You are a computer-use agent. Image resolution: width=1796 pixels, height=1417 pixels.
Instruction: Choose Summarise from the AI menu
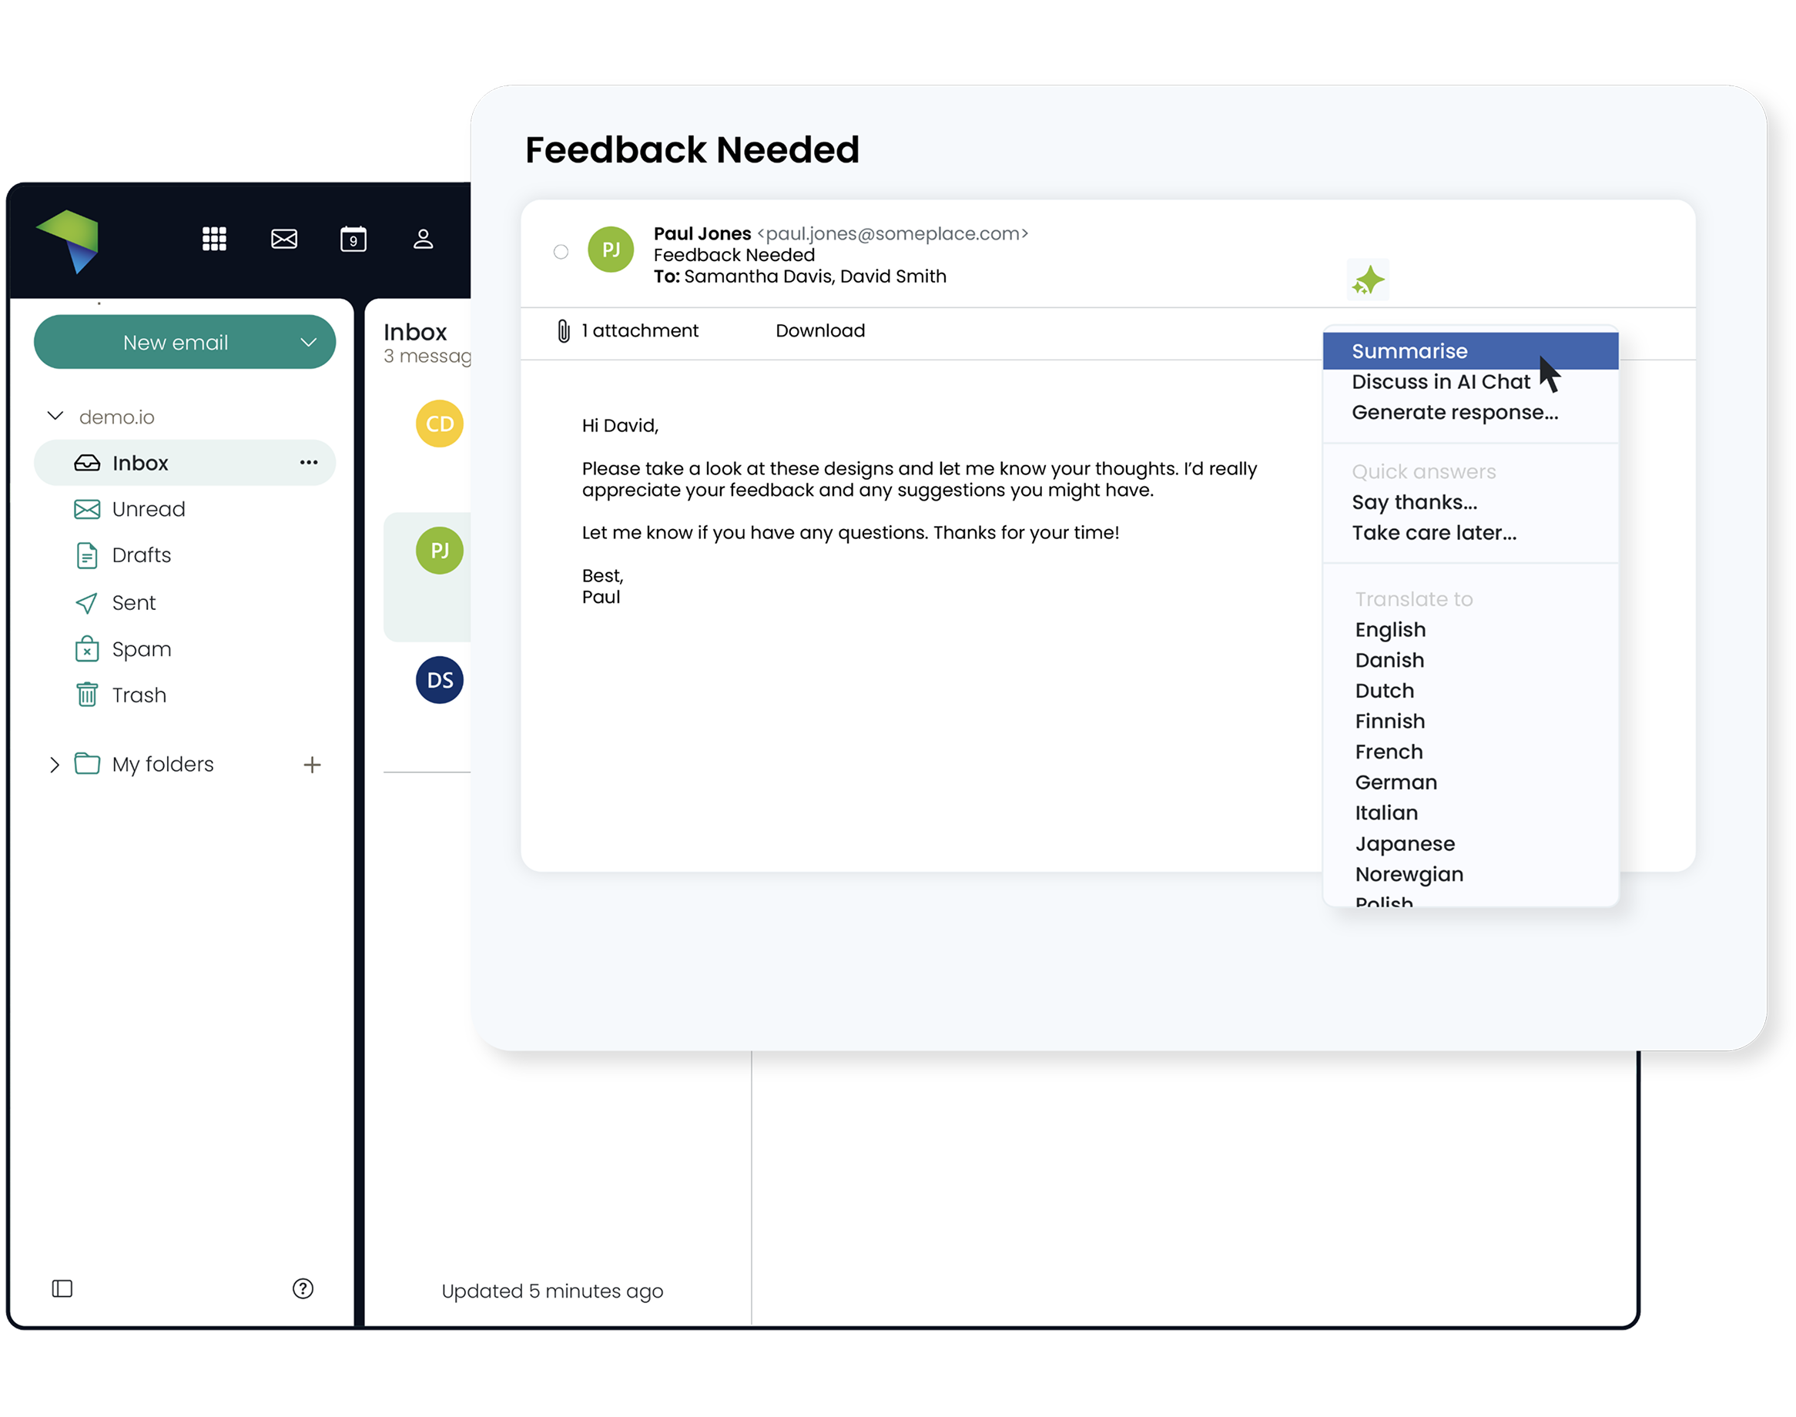click(x=1409, y=351)
